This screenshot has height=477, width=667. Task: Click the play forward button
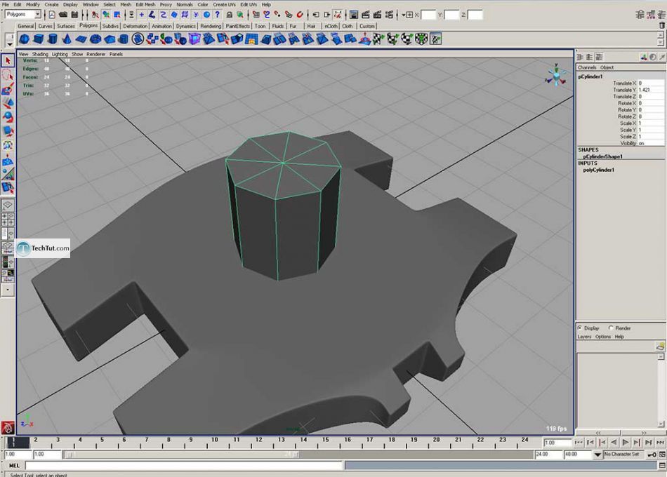click(x=625, y=443)
